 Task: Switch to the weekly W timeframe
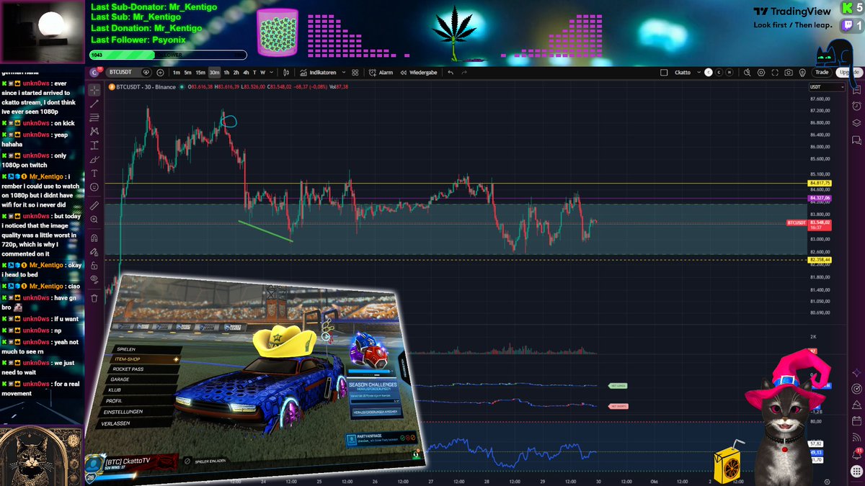pos(262,72)
